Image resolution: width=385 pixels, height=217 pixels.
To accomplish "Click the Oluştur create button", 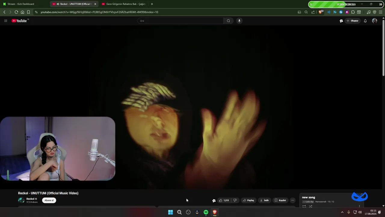I will click(x=353, y=21).
